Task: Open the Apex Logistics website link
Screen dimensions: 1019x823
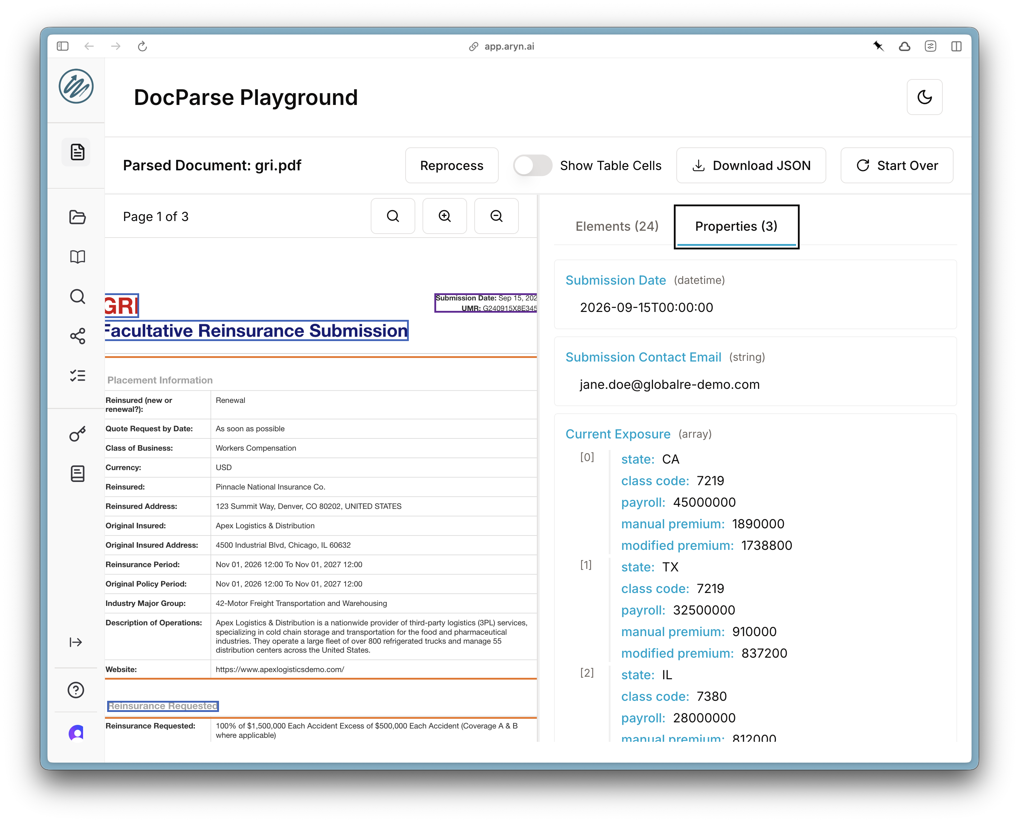Action: pos(279,670)
